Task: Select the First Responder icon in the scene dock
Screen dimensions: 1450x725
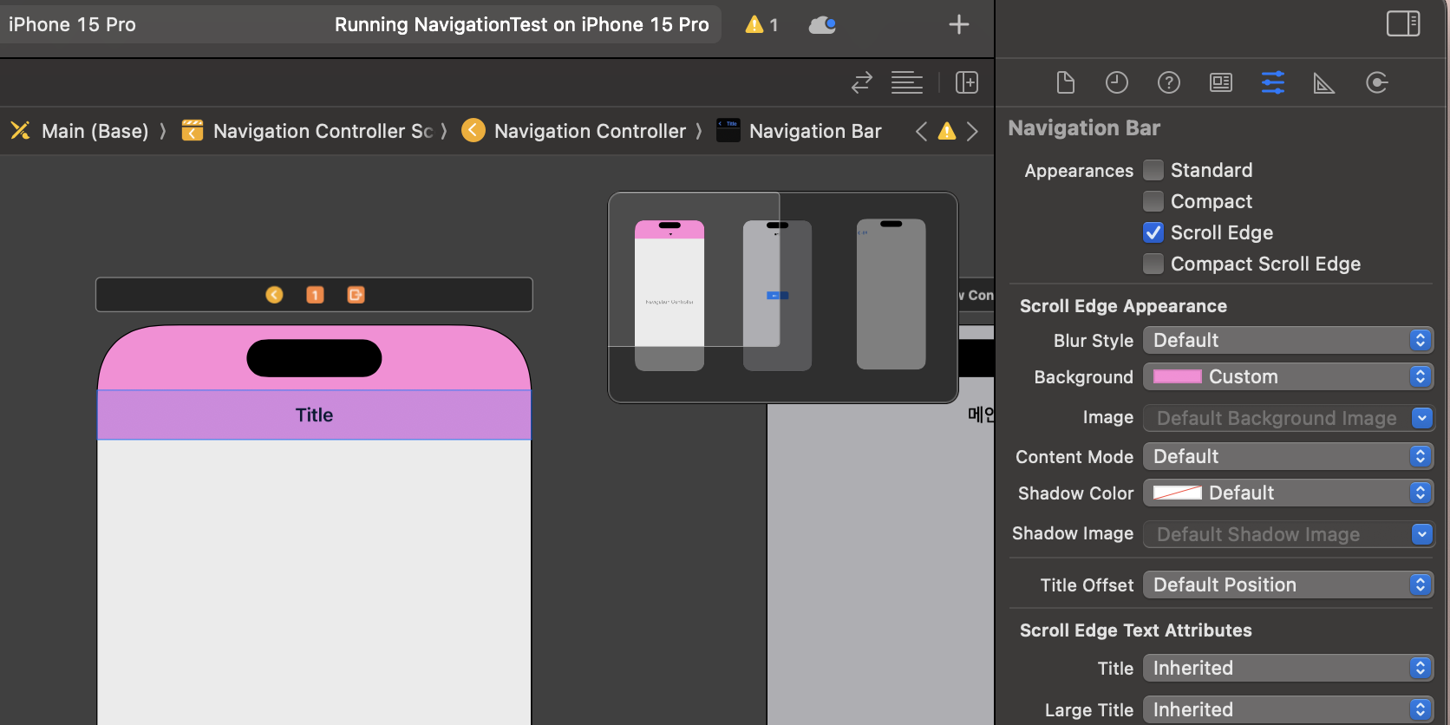Action: tap(315, 295)
